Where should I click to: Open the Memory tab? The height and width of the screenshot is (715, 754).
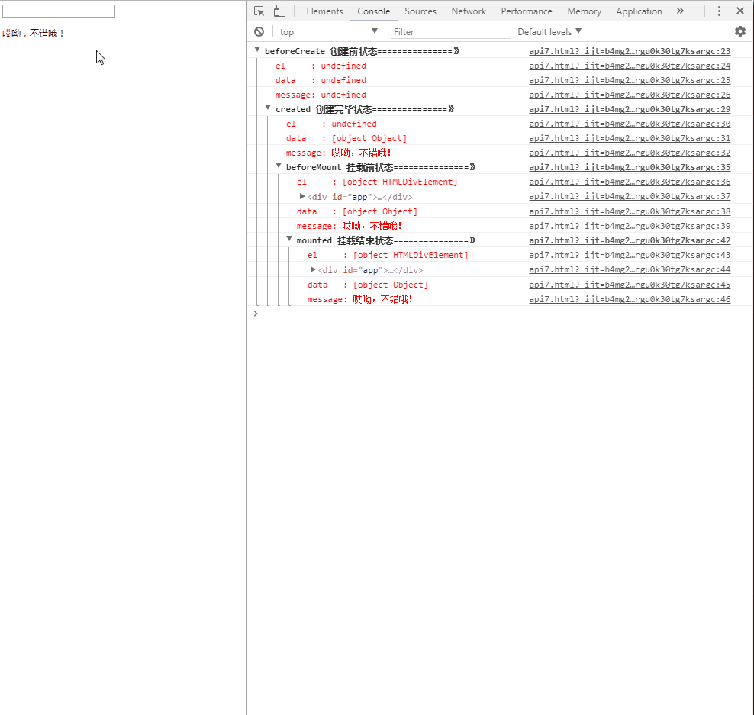click(585, 11)
